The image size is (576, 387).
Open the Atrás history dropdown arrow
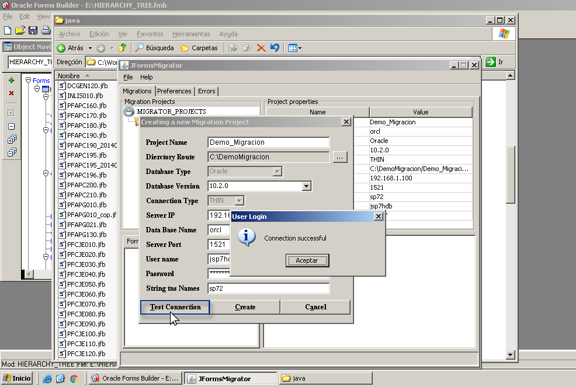90,48
